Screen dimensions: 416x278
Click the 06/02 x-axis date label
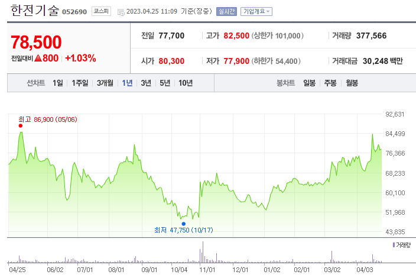tap(55, 270)
